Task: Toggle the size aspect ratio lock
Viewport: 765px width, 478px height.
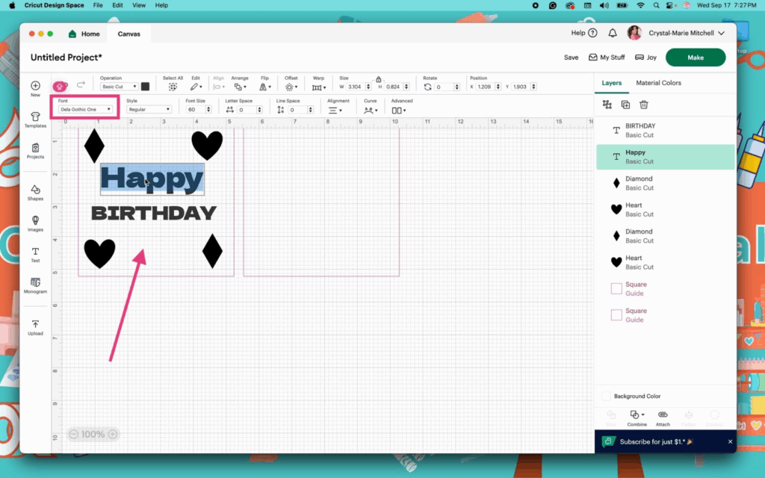Action: click(379, 79)
